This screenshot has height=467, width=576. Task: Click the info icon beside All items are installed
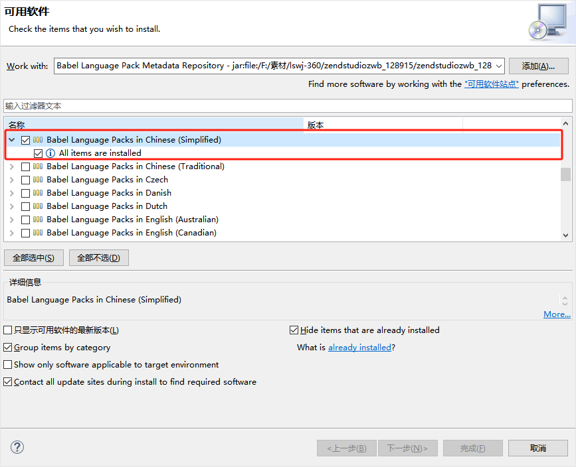click(x=50, y=153)
